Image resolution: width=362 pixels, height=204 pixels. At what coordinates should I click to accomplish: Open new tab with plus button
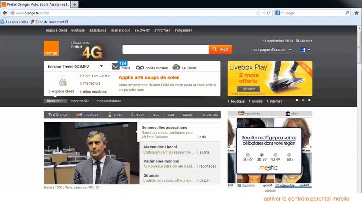coord(74,4)
